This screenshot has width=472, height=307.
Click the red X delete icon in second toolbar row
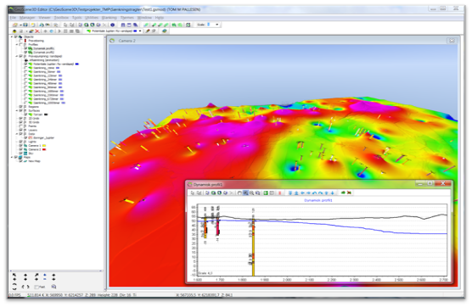37,31
